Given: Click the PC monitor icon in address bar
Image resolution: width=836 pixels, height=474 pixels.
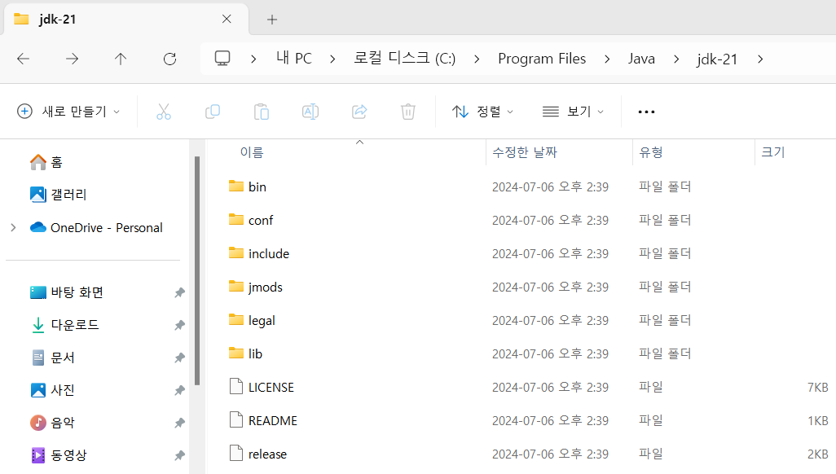Looking at the screenshot, I should [222, 58].
